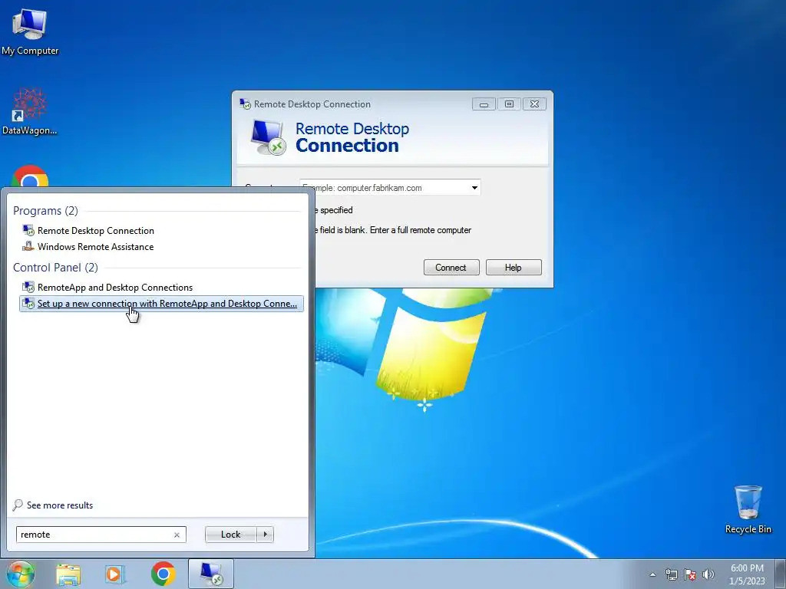
Task: Click the Computer name input field
Action: [x=389, y=188]
